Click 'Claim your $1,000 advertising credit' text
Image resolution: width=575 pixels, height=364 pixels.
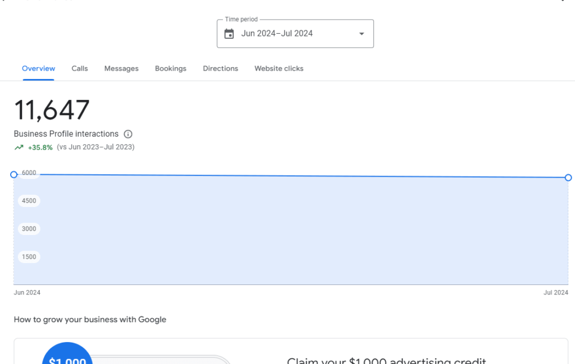(386, 361)
